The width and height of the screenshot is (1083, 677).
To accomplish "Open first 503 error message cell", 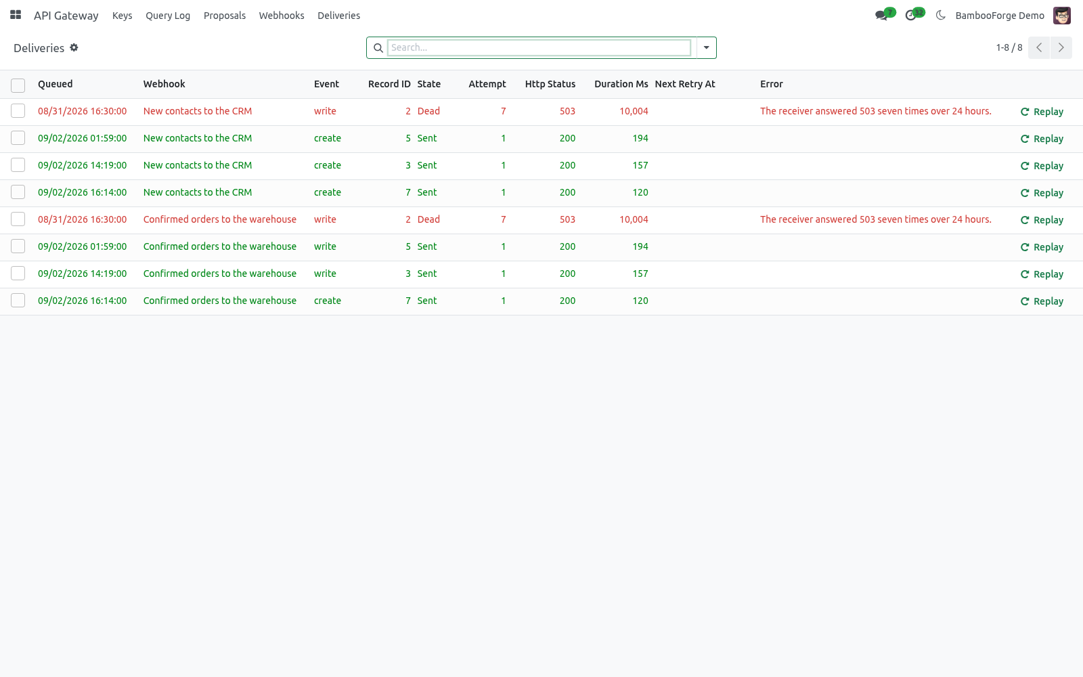I will [876, 111].
